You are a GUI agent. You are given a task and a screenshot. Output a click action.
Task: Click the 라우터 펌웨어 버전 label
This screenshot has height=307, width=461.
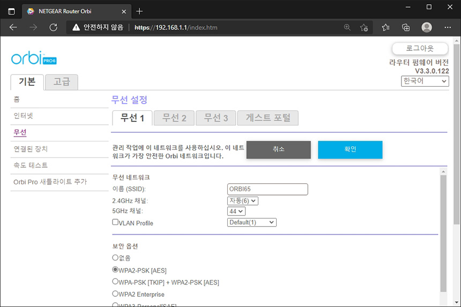point(419,63)
